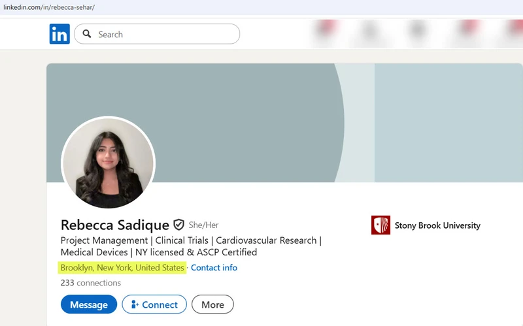Open the More actions dropdown

click(x=212, y=304)
